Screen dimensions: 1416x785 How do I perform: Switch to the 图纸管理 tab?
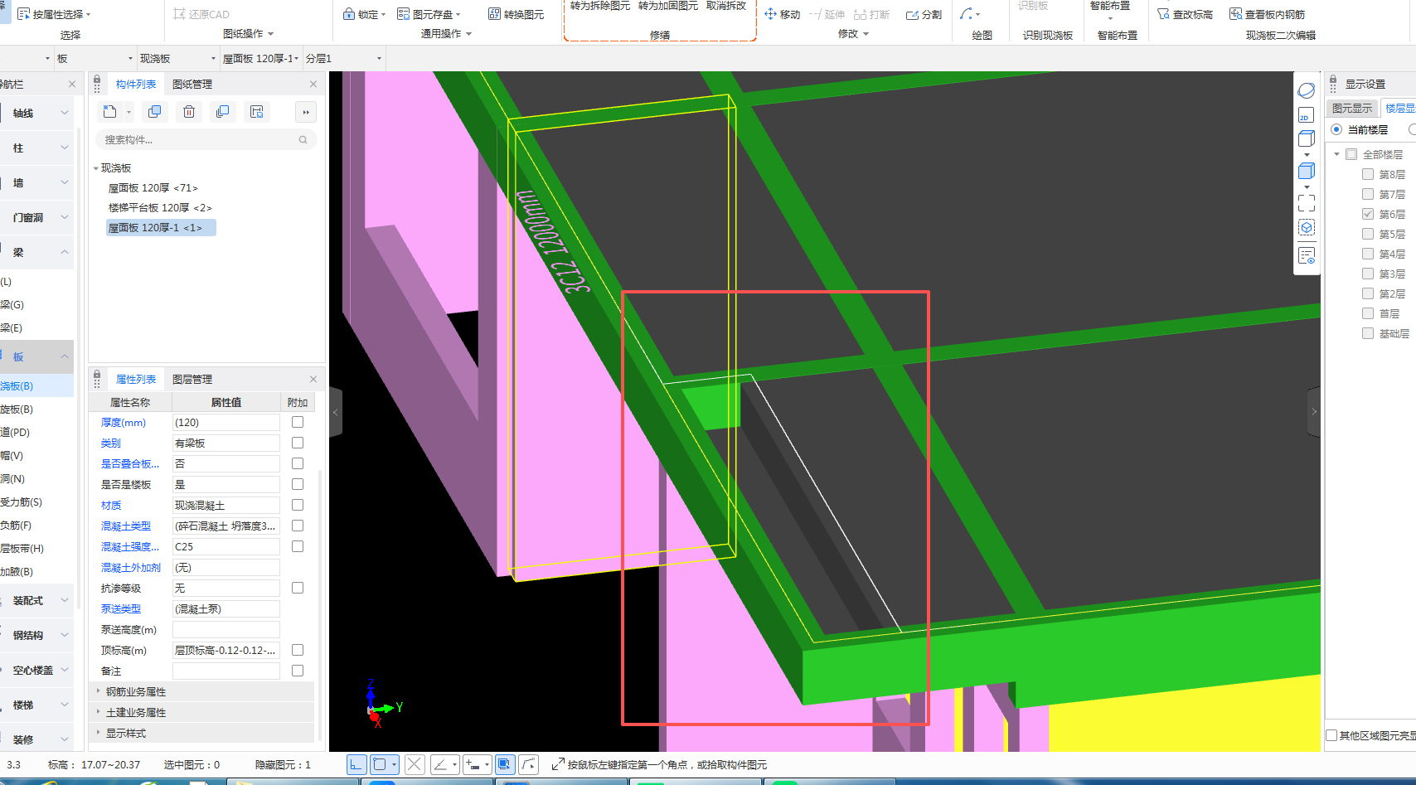pyautogui.click(x=192, y=84)
